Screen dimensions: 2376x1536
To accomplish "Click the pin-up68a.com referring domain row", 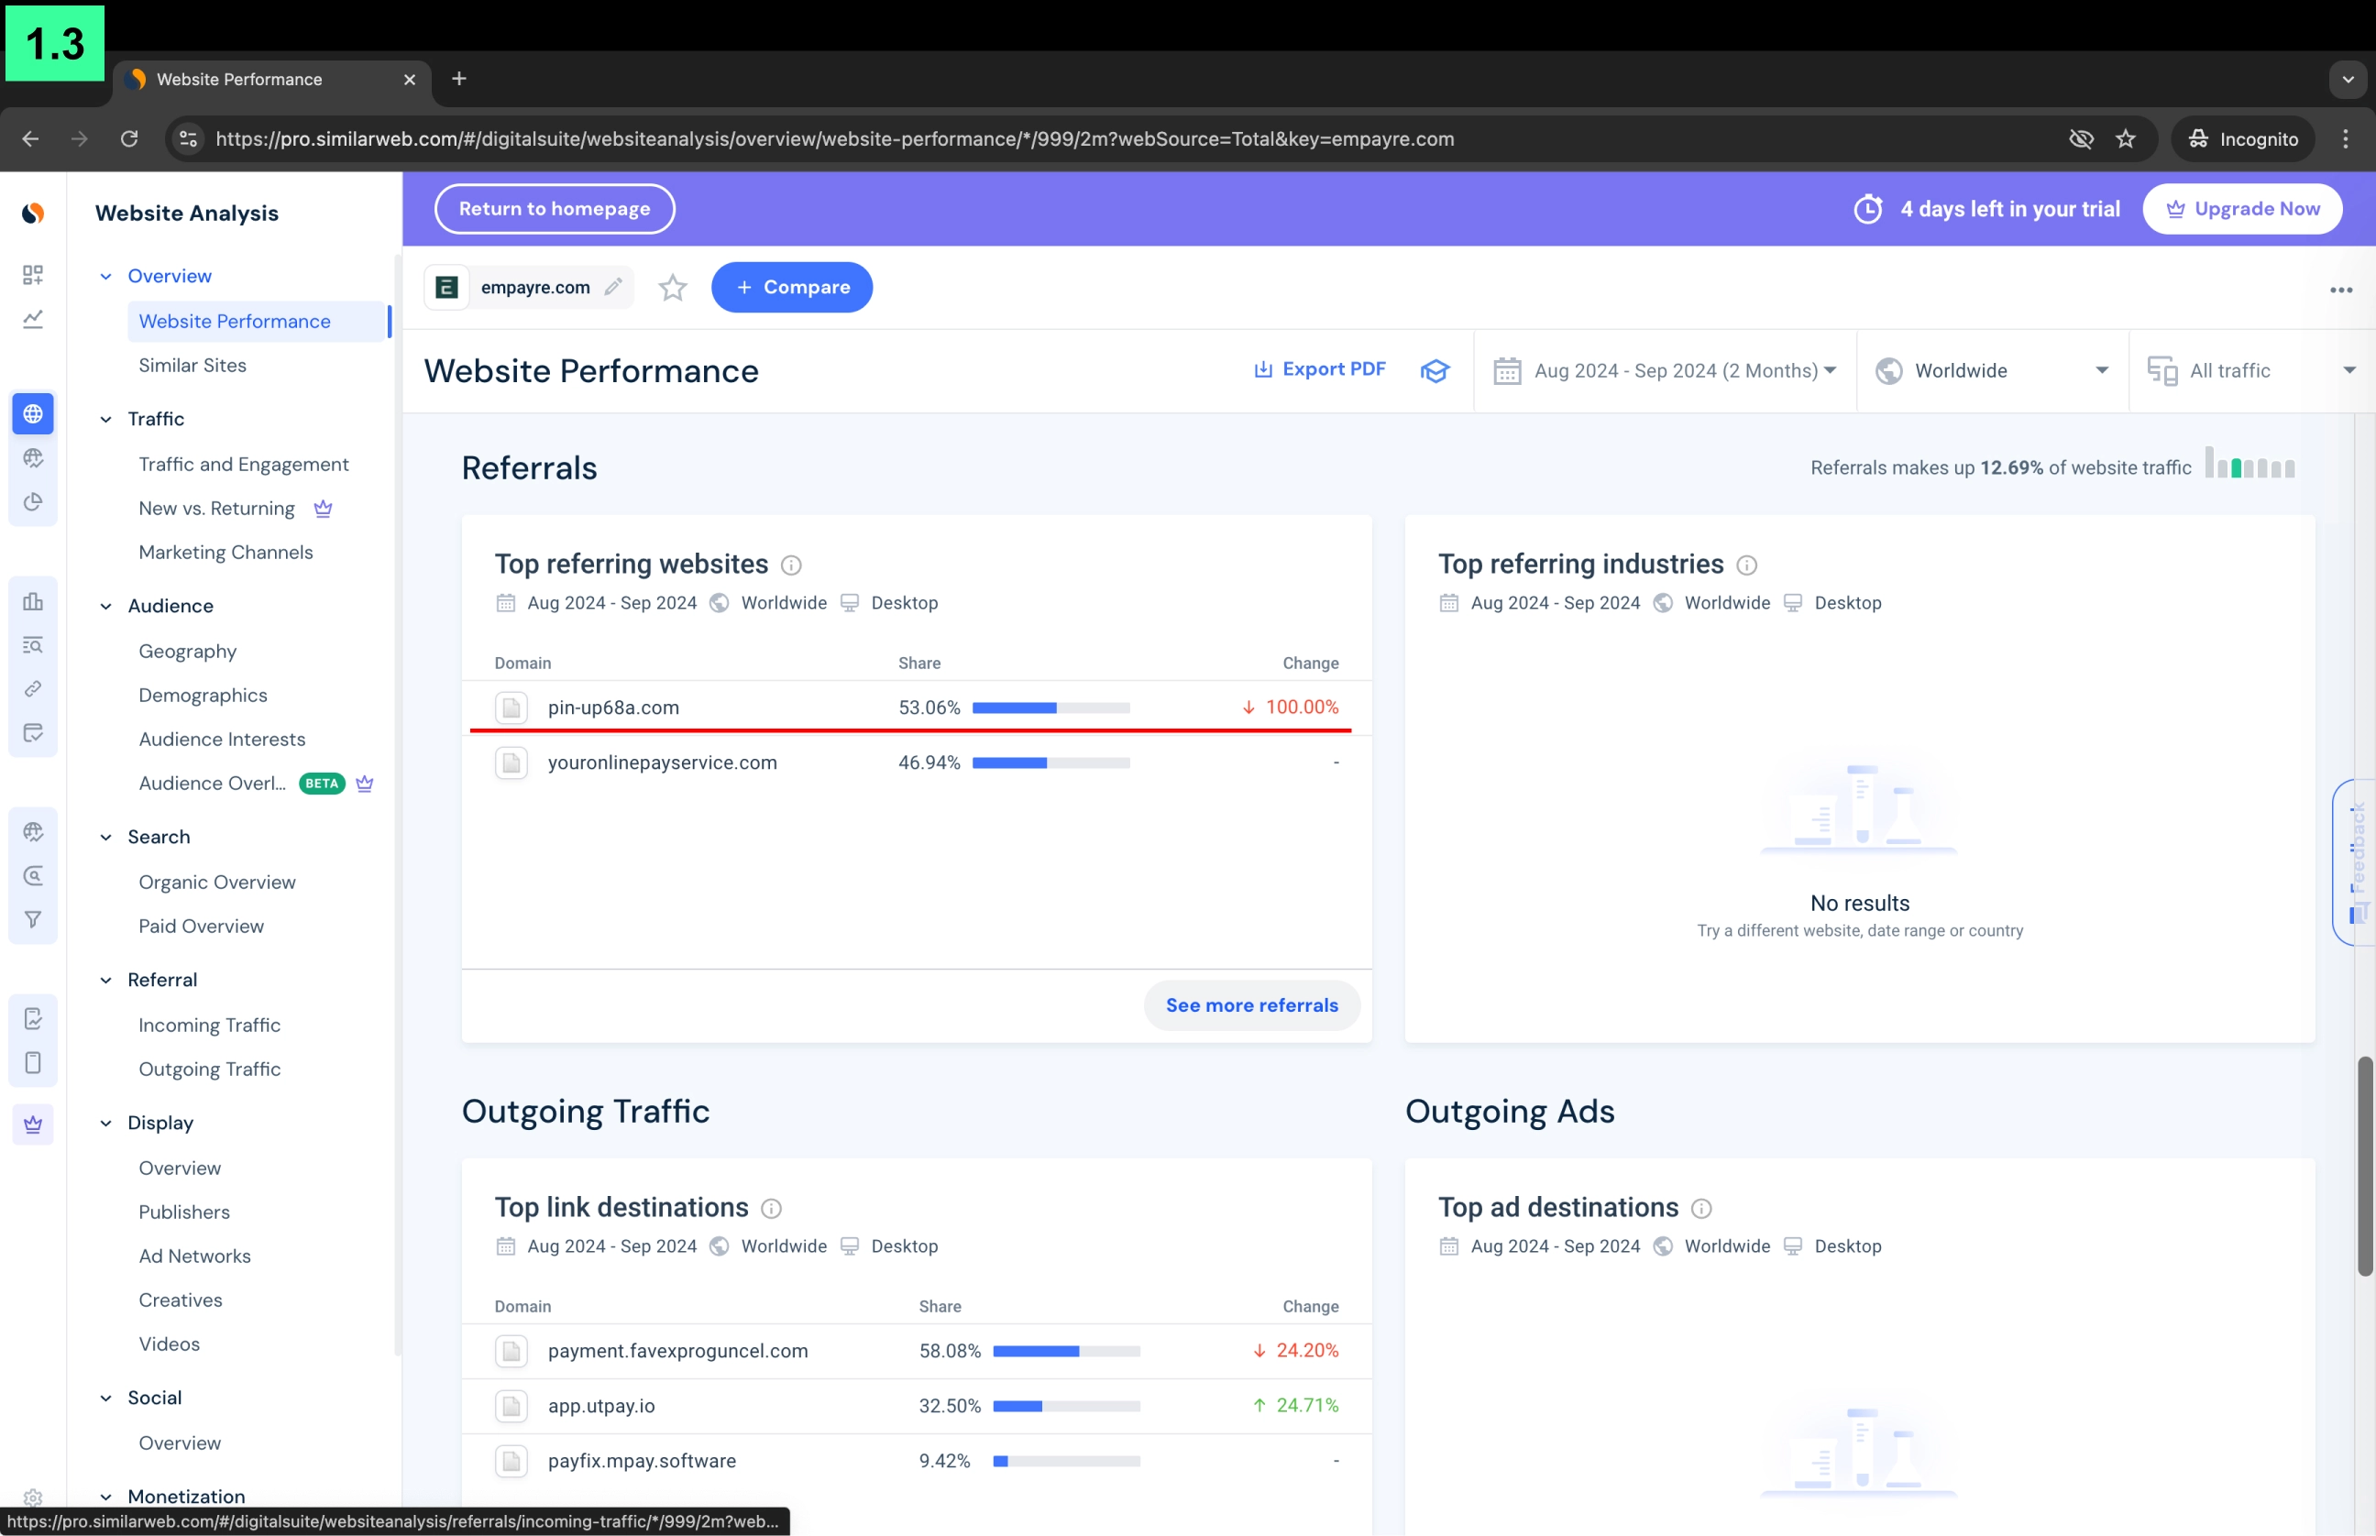I will [612, 708].
